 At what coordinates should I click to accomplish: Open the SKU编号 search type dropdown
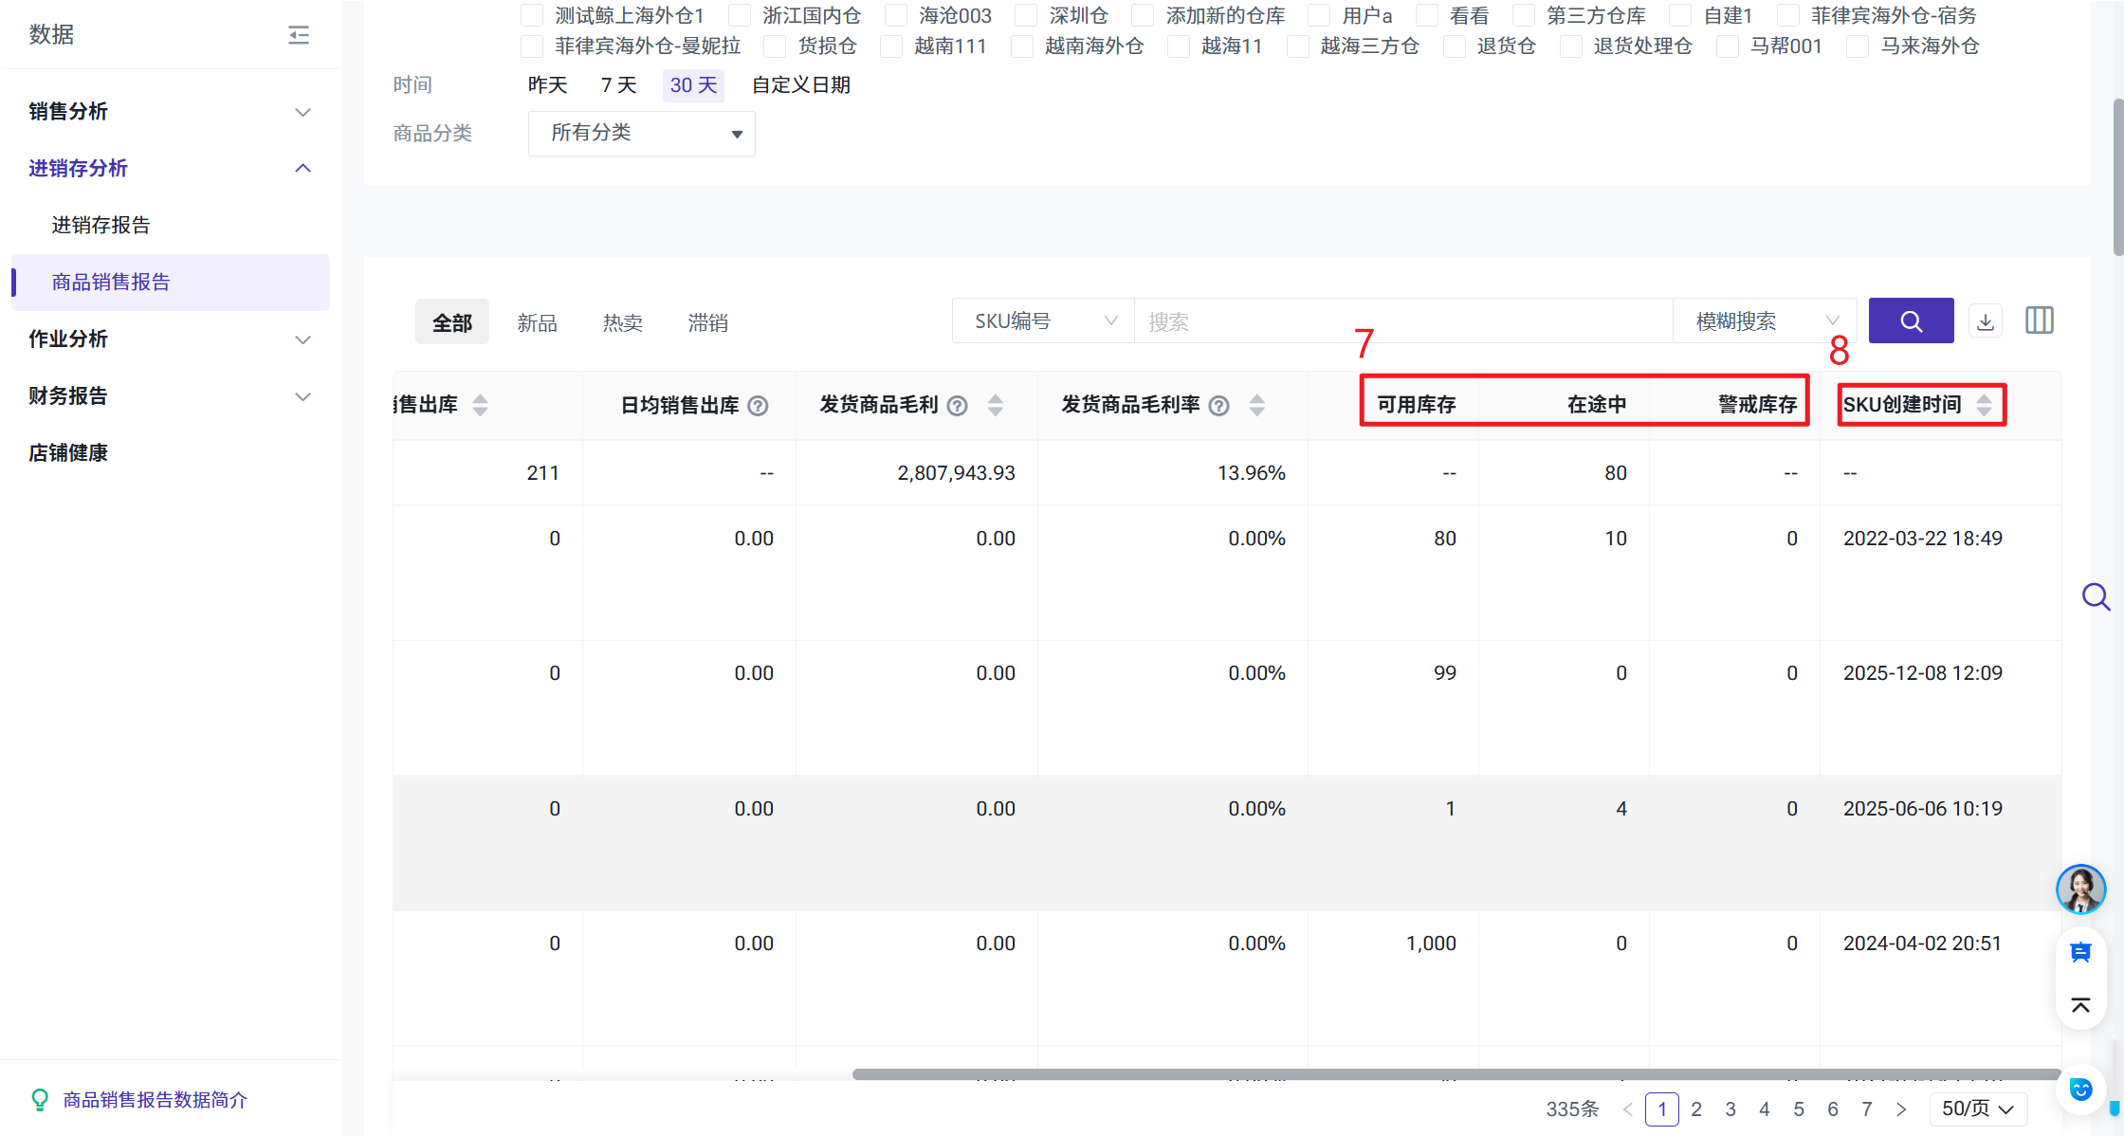[1043, 321]
